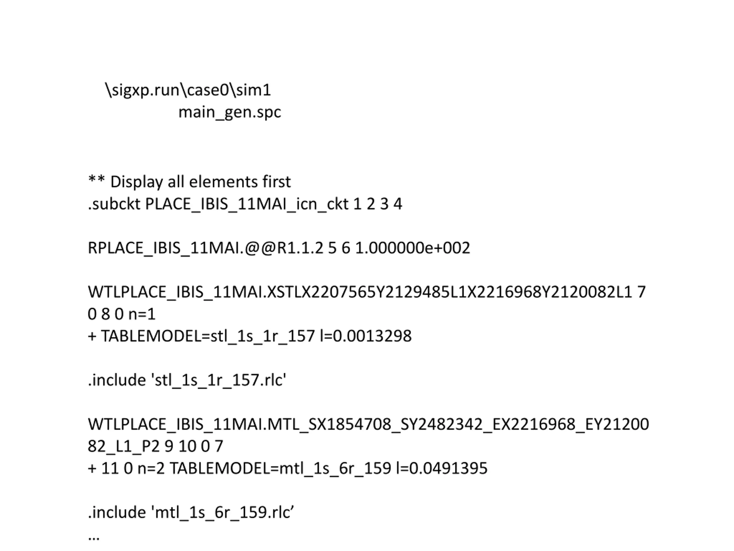Click the TABLEMODEL=mtl_1s_6r_159 text
The height and width of the screenshot is (551, 734).
click(280, 468)
